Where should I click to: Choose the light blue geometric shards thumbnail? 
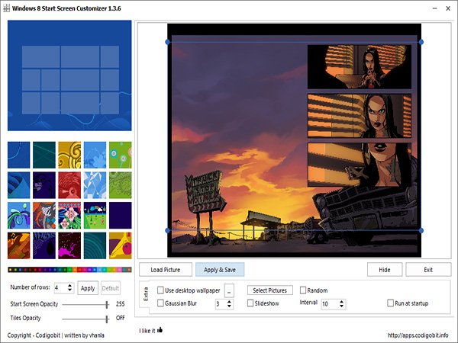(95, 185)
